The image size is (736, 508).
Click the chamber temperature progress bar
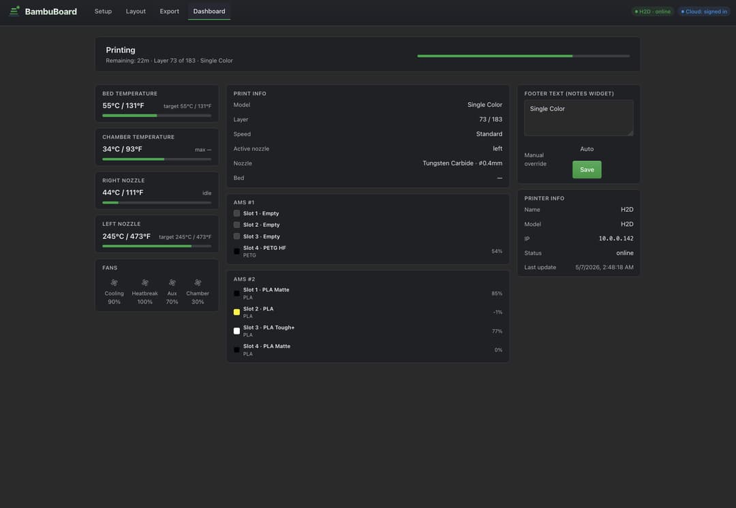[157, 159]
